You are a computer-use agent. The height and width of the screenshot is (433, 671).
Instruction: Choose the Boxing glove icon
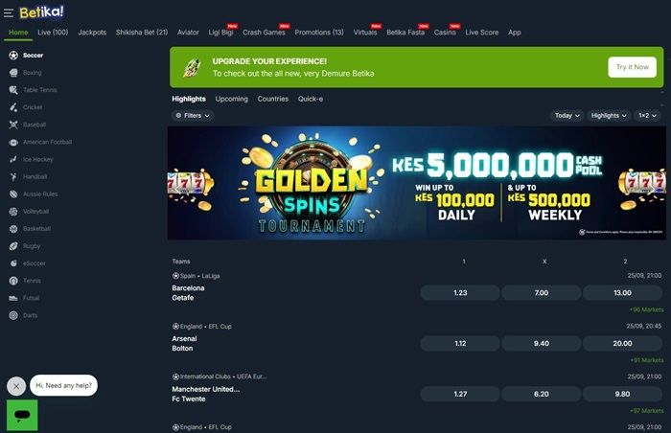pos(13,73)
